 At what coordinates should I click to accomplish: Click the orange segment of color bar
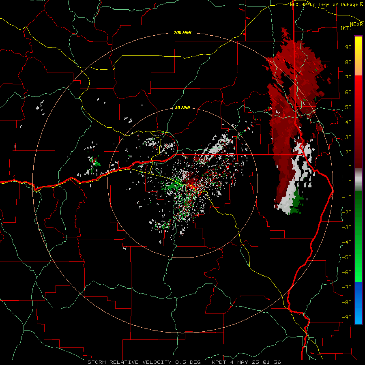point(358,68)
